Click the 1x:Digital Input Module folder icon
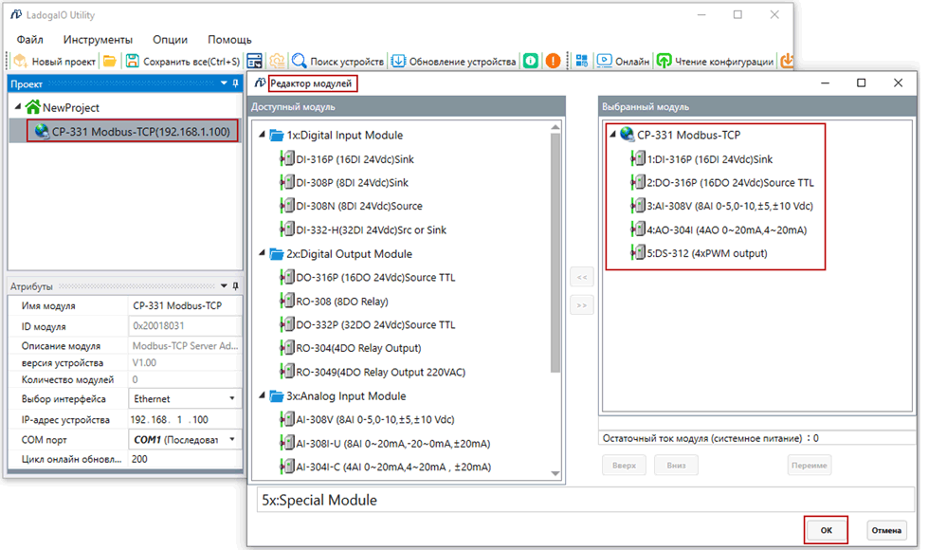This screenshot has width=928, height=550. coord(277,136)
